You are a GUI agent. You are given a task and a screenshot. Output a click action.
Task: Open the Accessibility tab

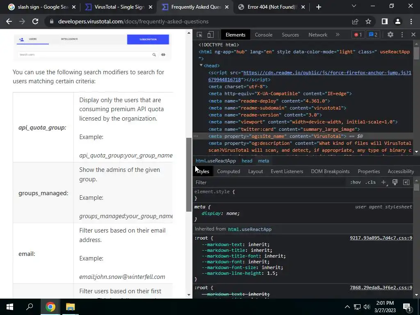(x=401, y=171)
